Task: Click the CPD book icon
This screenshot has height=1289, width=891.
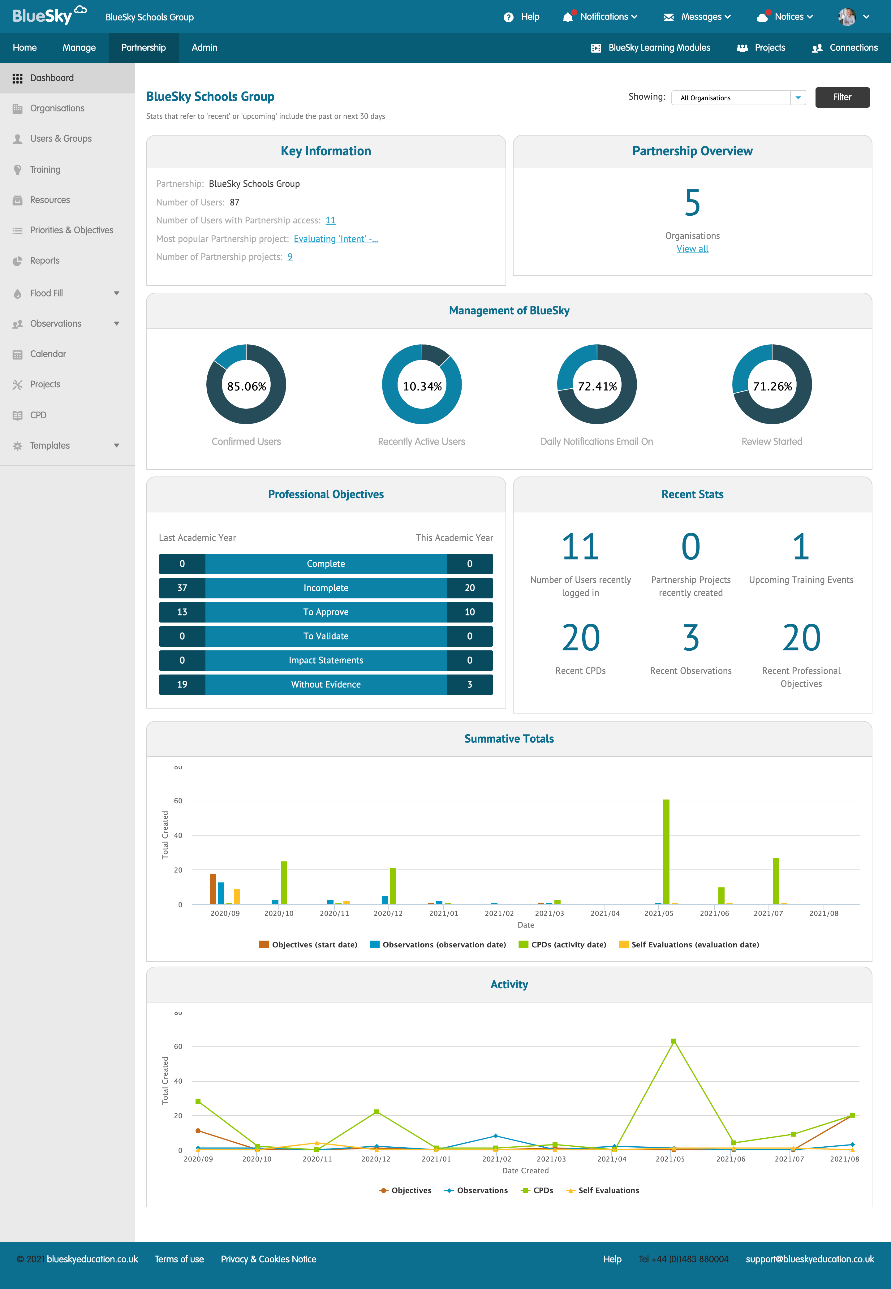Action: point(17,415)
